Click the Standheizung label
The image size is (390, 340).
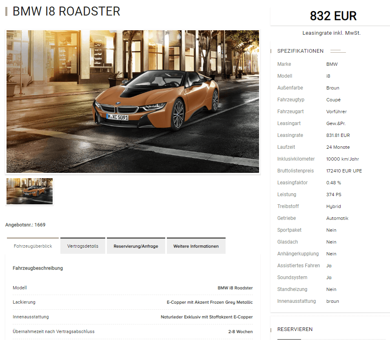292,289
